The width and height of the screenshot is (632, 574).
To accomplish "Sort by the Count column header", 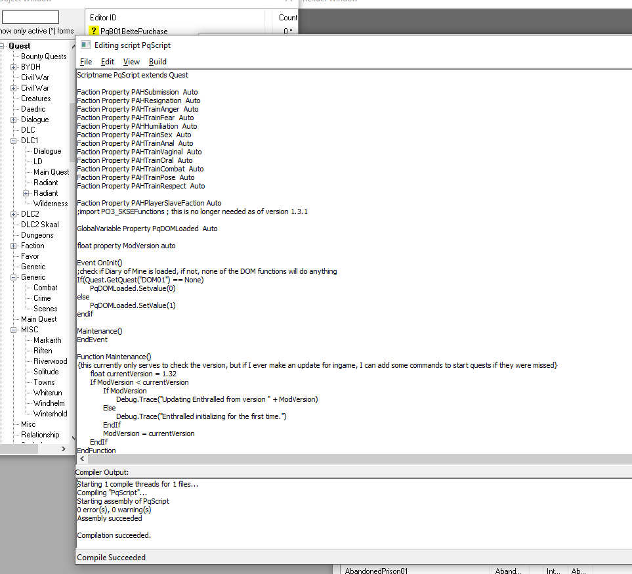I will click(x=288, y=17).
